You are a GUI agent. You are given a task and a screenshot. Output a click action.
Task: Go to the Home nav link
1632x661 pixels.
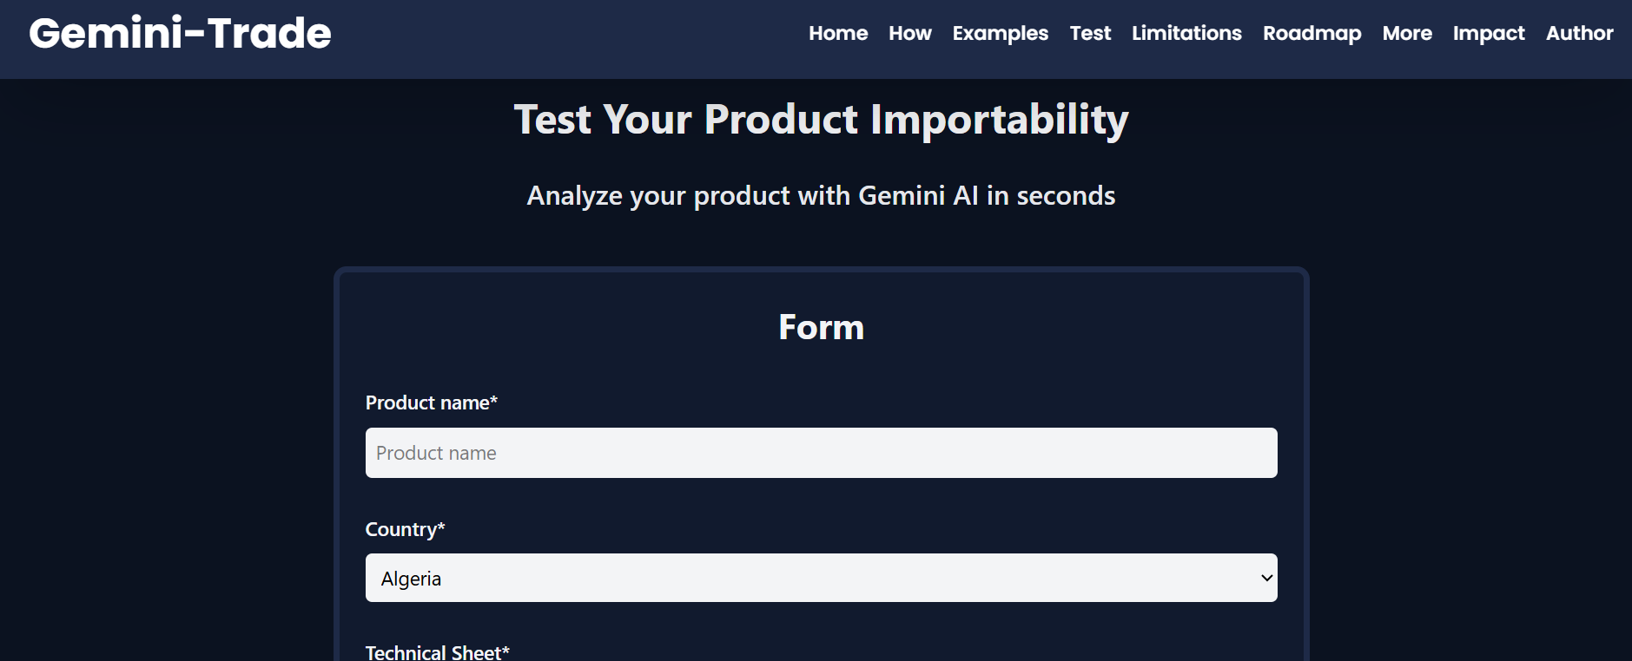(x=838, y=33)
